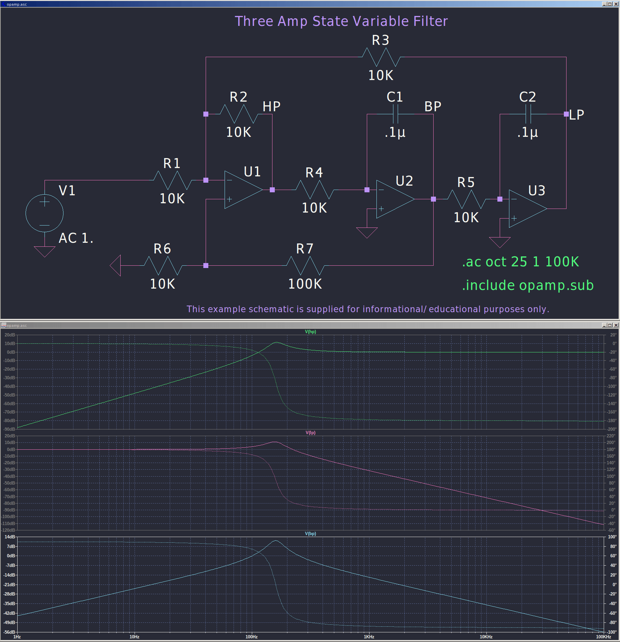The width and height of the screenshot is (620, 642).
Task: Select capacitor C2 symbol
Action: (528, 114)
